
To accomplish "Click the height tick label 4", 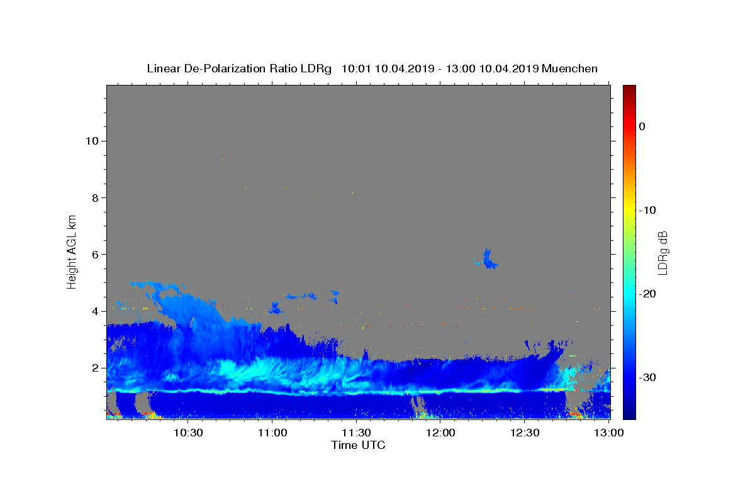I will (x=95, y=311).
